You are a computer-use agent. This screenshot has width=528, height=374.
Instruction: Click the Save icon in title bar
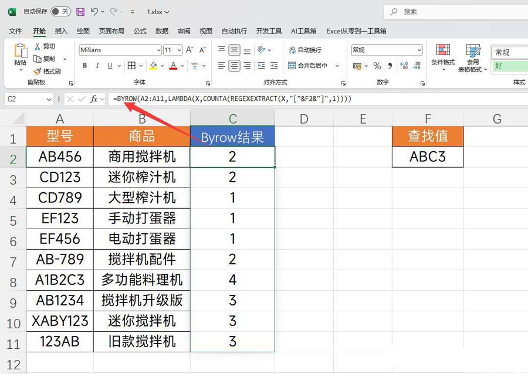point(80,12)
